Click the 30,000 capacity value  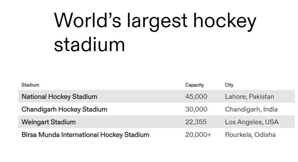pyautogui.click(x=196, y=109)
